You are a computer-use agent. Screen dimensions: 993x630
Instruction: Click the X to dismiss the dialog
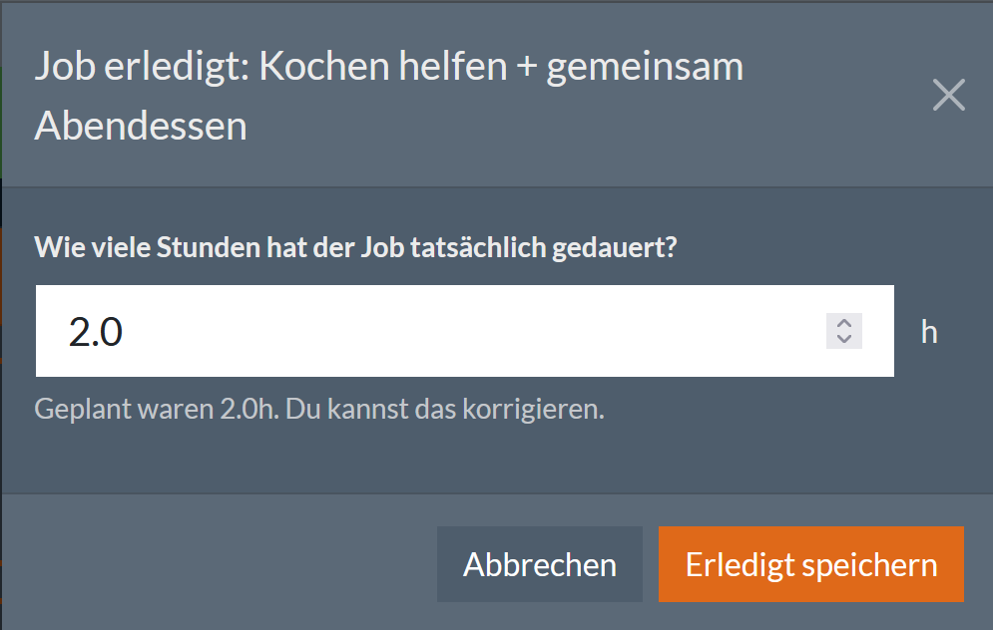947,95
